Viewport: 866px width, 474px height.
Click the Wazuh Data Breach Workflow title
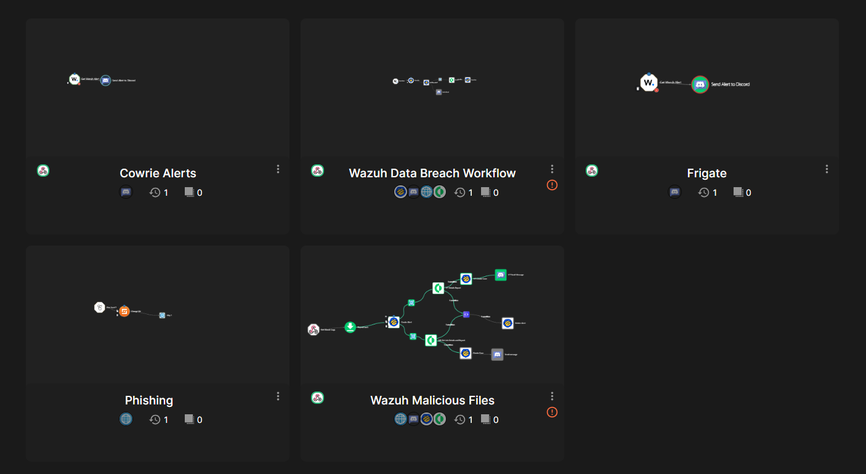pyautogui.click(x=432, y=174)
